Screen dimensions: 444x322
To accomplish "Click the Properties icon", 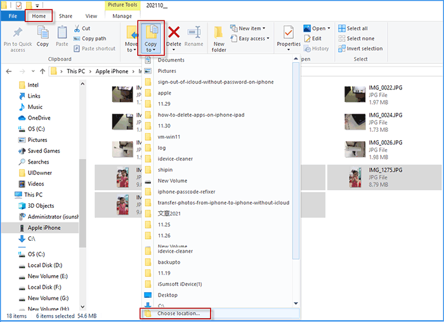I will tap(289, 32).
